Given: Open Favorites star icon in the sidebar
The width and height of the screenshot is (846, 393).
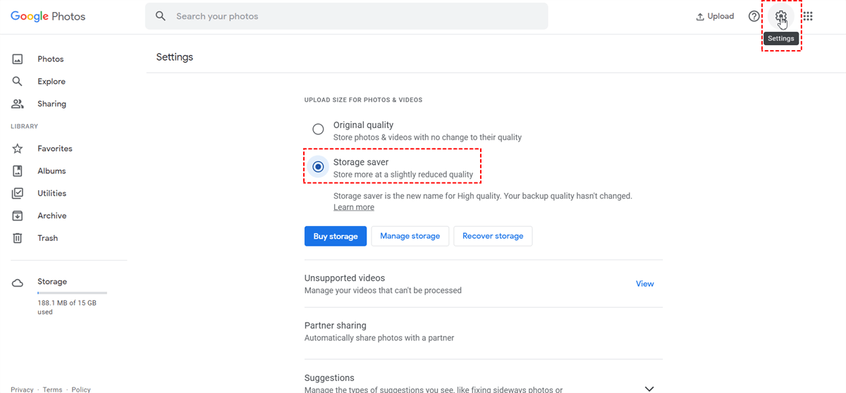Looking at the screenshot, I should [x=18, y=149].
